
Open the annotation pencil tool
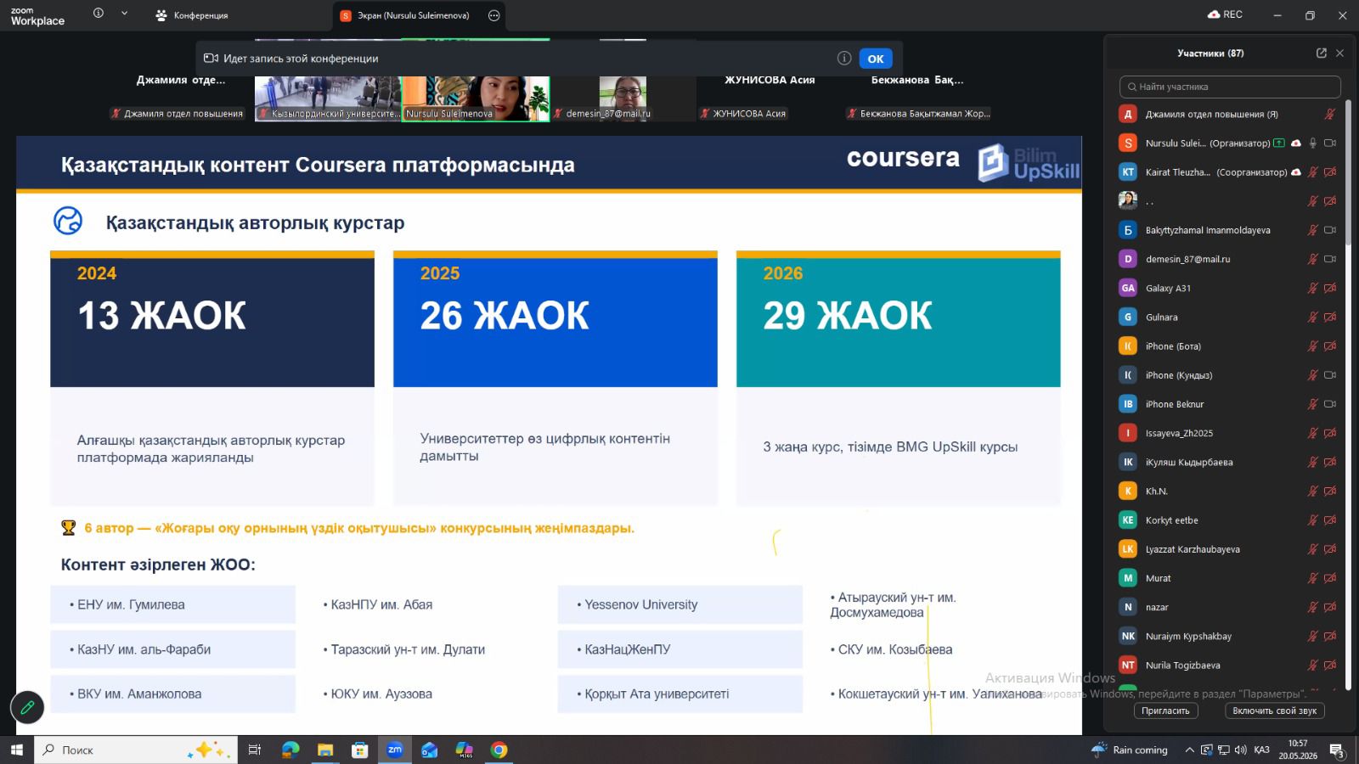(x=27, y=706)
